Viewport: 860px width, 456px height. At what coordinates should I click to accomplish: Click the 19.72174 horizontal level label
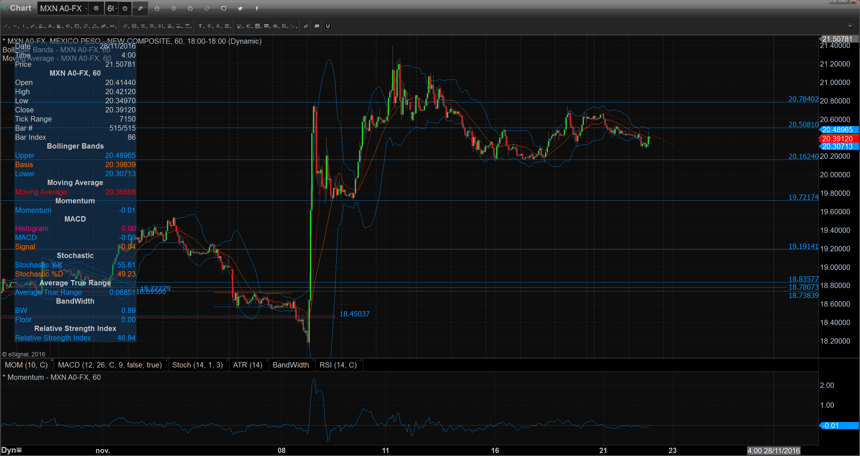point(803,197)
